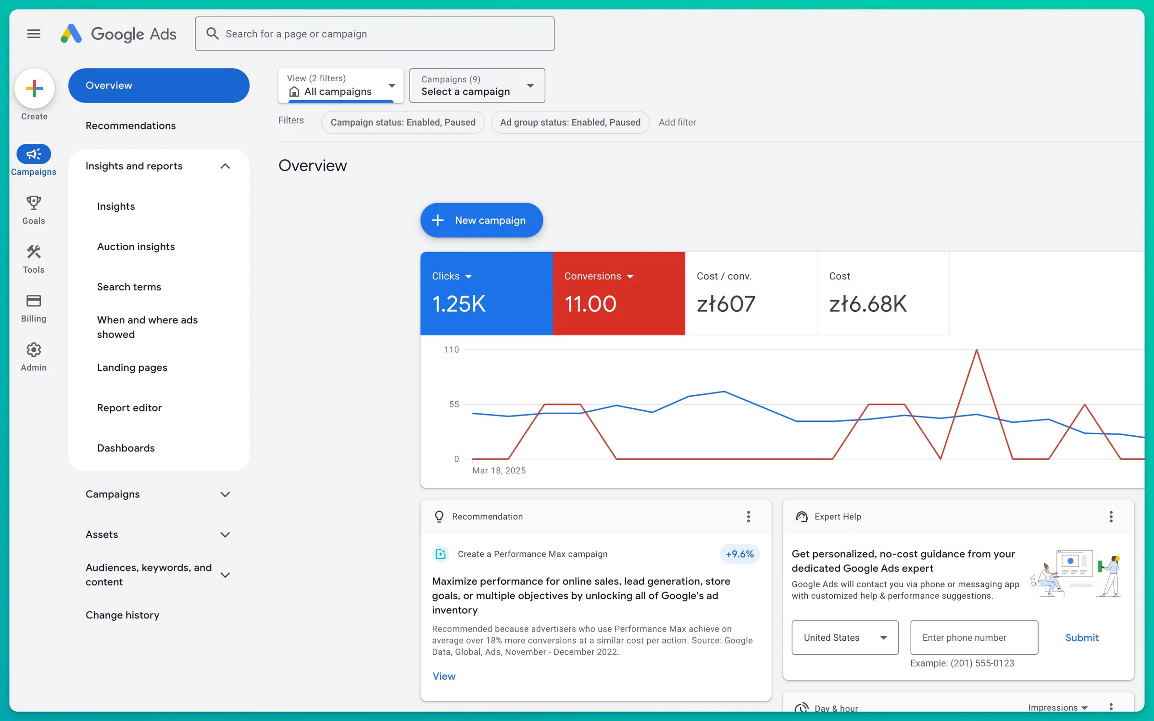Click the plus icon in New campaign button

pyautogui.click(x=438, y=220)
